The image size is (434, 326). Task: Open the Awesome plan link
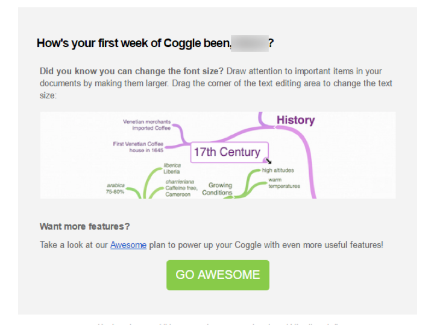coord(128,245)
